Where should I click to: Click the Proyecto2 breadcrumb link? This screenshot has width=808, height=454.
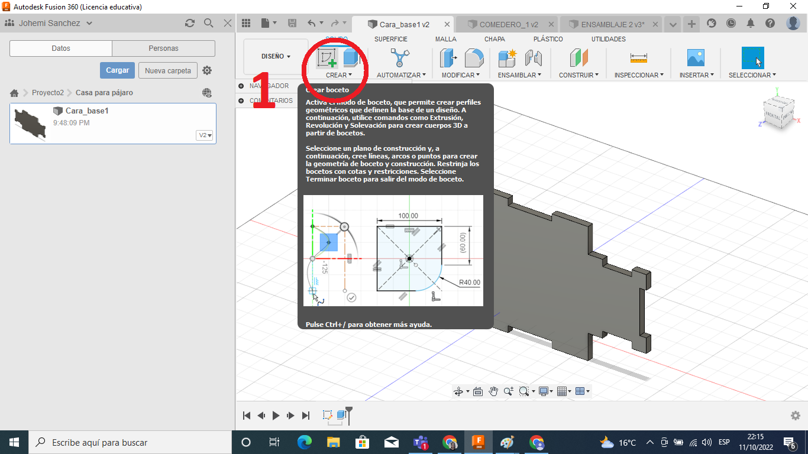(x=48, y=93)
